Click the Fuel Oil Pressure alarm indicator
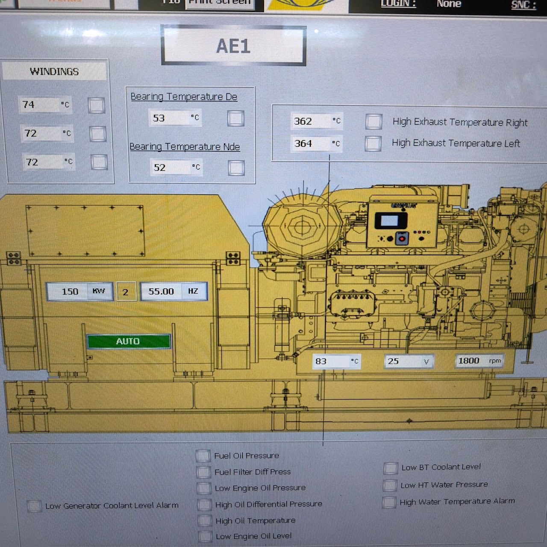This screenshot has width=547, height=547. point(203,456)
